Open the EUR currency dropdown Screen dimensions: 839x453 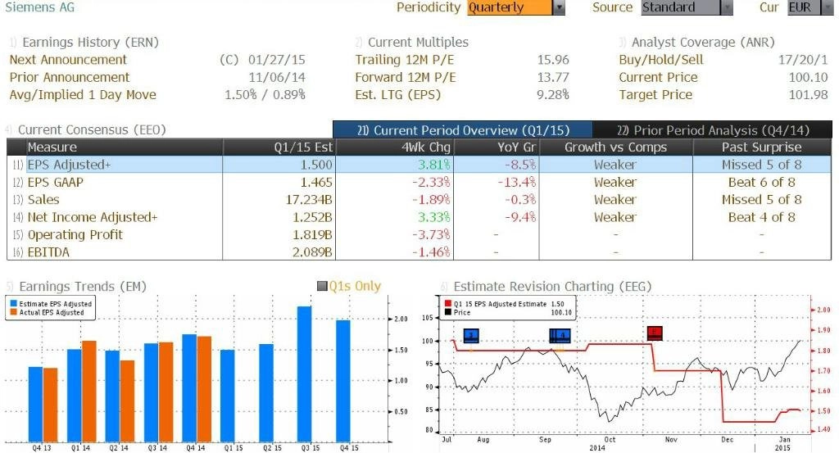[x=810, y=7]
